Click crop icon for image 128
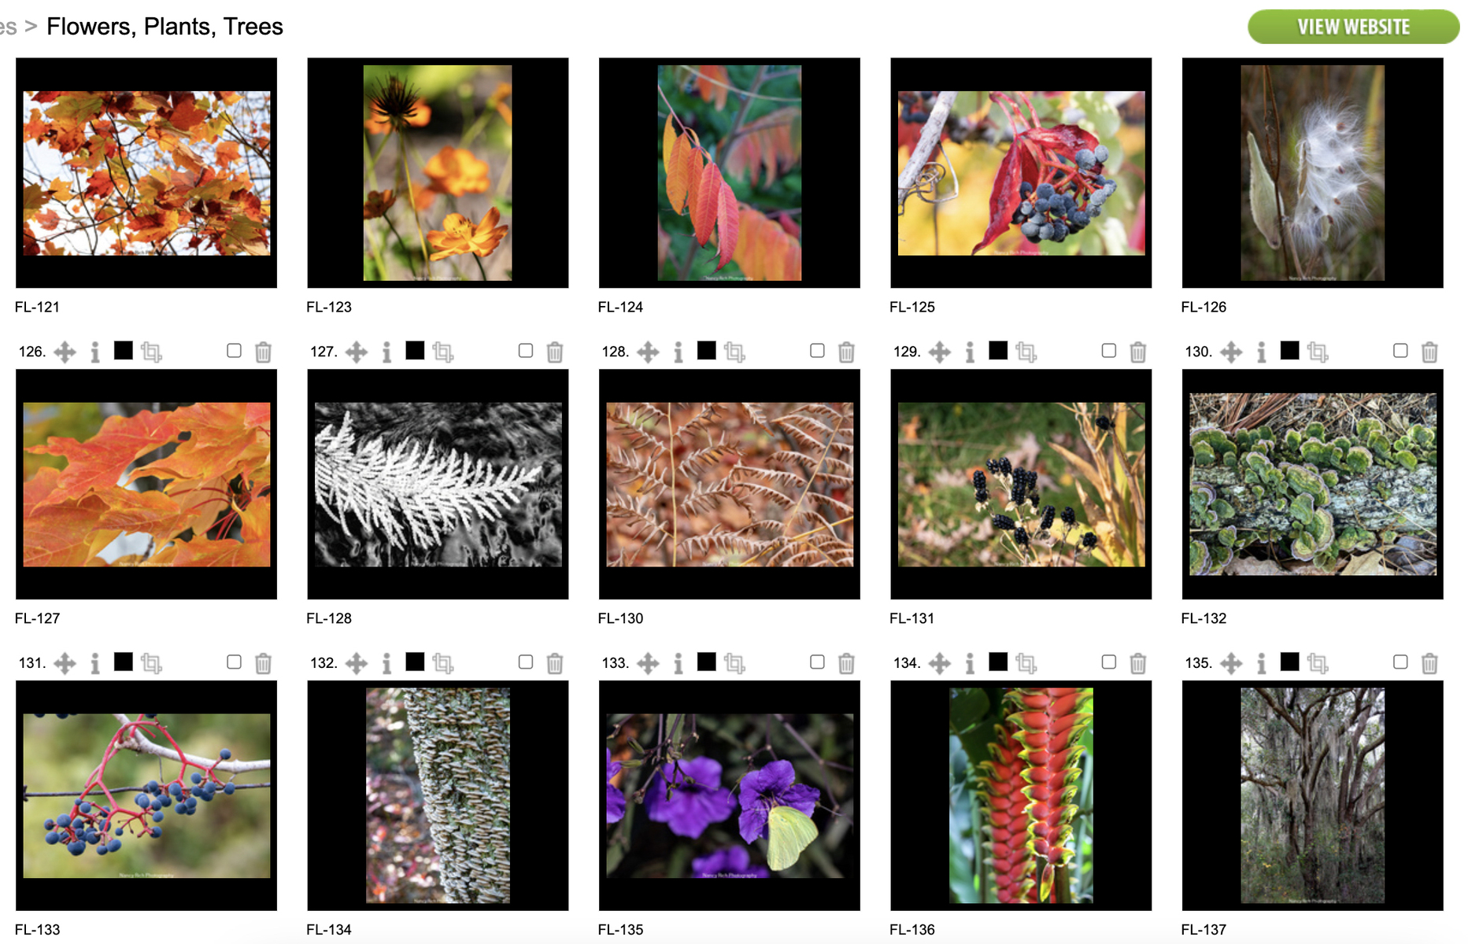1468x944 pixels. (x=734, y=352)
